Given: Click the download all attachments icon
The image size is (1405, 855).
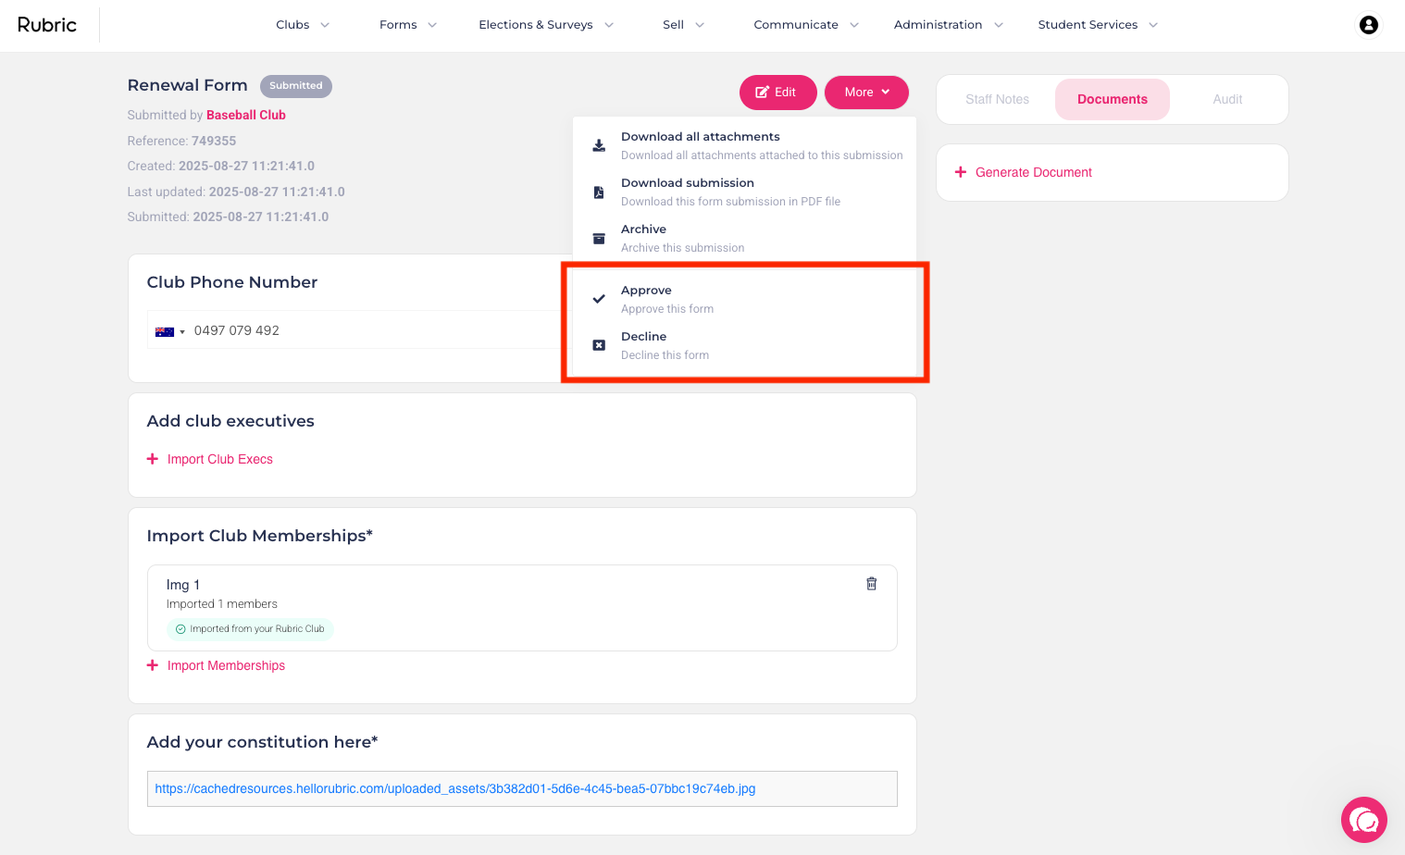Looking at the screenshot, I should tap(599, 145).
